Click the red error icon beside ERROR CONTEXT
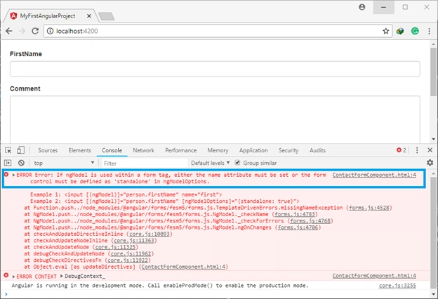The image size is (438, 299). click(x=6, y=276)
